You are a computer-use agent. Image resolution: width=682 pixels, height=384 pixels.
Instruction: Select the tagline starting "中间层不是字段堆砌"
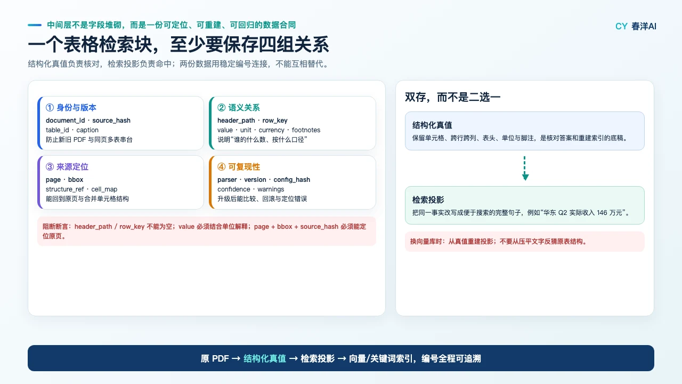pos(171,25)
